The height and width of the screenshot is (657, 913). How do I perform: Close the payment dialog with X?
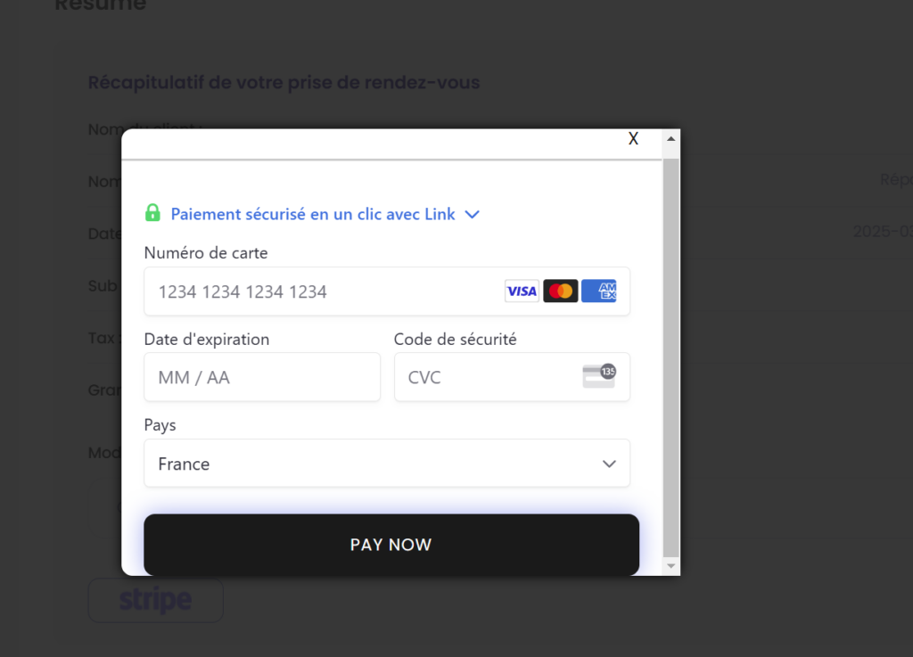pyautogui.click(x=634, y=138)
